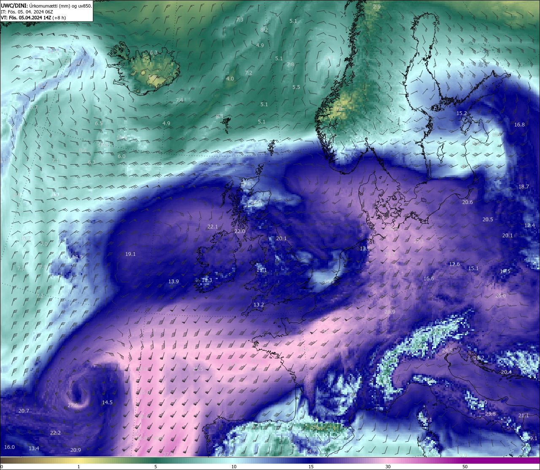The image size is (540, 470).
Task: Click the map value "26.0"
Action: point(500,296)
